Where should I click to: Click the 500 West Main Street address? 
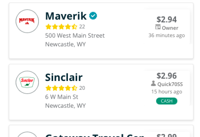tap(75, 36)
